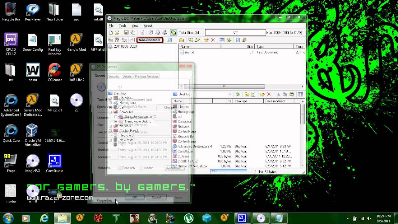Viewport: 398px width, 224px height.
Task: Sort lower list by Item type column
Action: (248, 101)
